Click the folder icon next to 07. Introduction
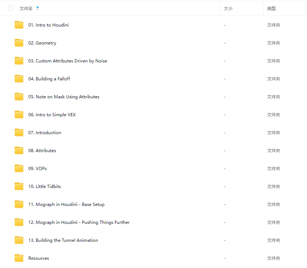Screen dimensions: 307x268 [19, 132]
